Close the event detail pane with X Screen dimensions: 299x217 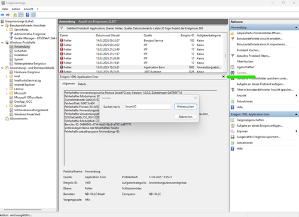pyautogui.click(x=224, y=77)
